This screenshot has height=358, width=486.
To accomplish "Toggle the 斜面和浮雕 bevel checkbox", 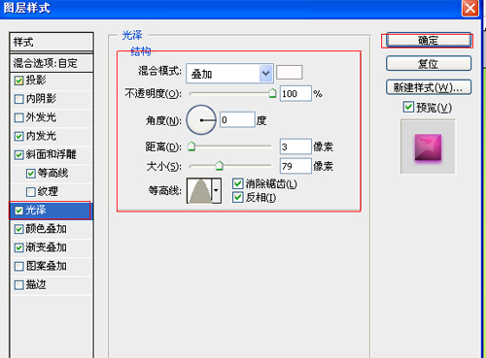I will (19, 155).
